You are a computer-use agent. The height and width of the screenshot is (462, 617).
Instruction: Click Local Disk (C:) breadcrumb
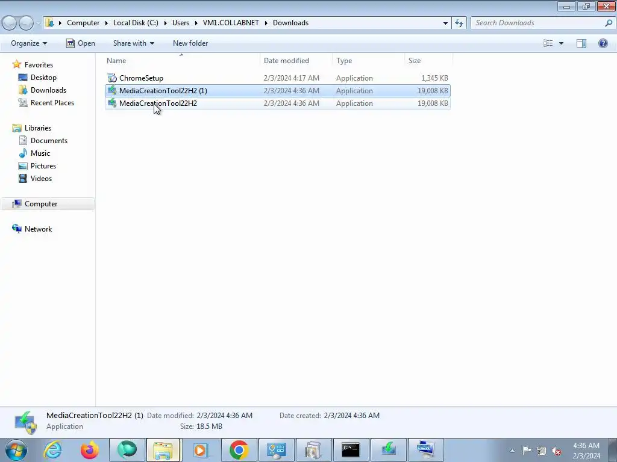click(x=136, y=23)
